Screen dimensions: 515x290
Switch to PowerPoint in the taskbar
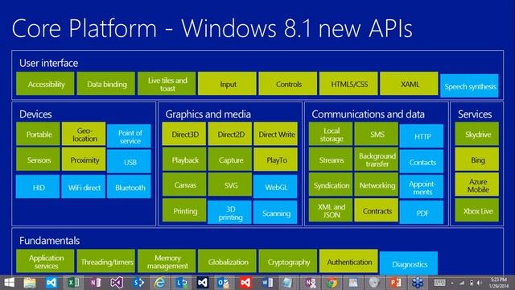(396, 283)
